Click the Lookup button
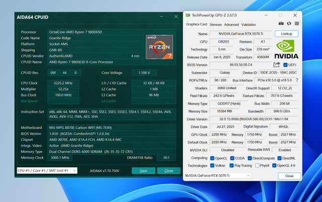Viewport: 322px width, 202px height. 286,34
